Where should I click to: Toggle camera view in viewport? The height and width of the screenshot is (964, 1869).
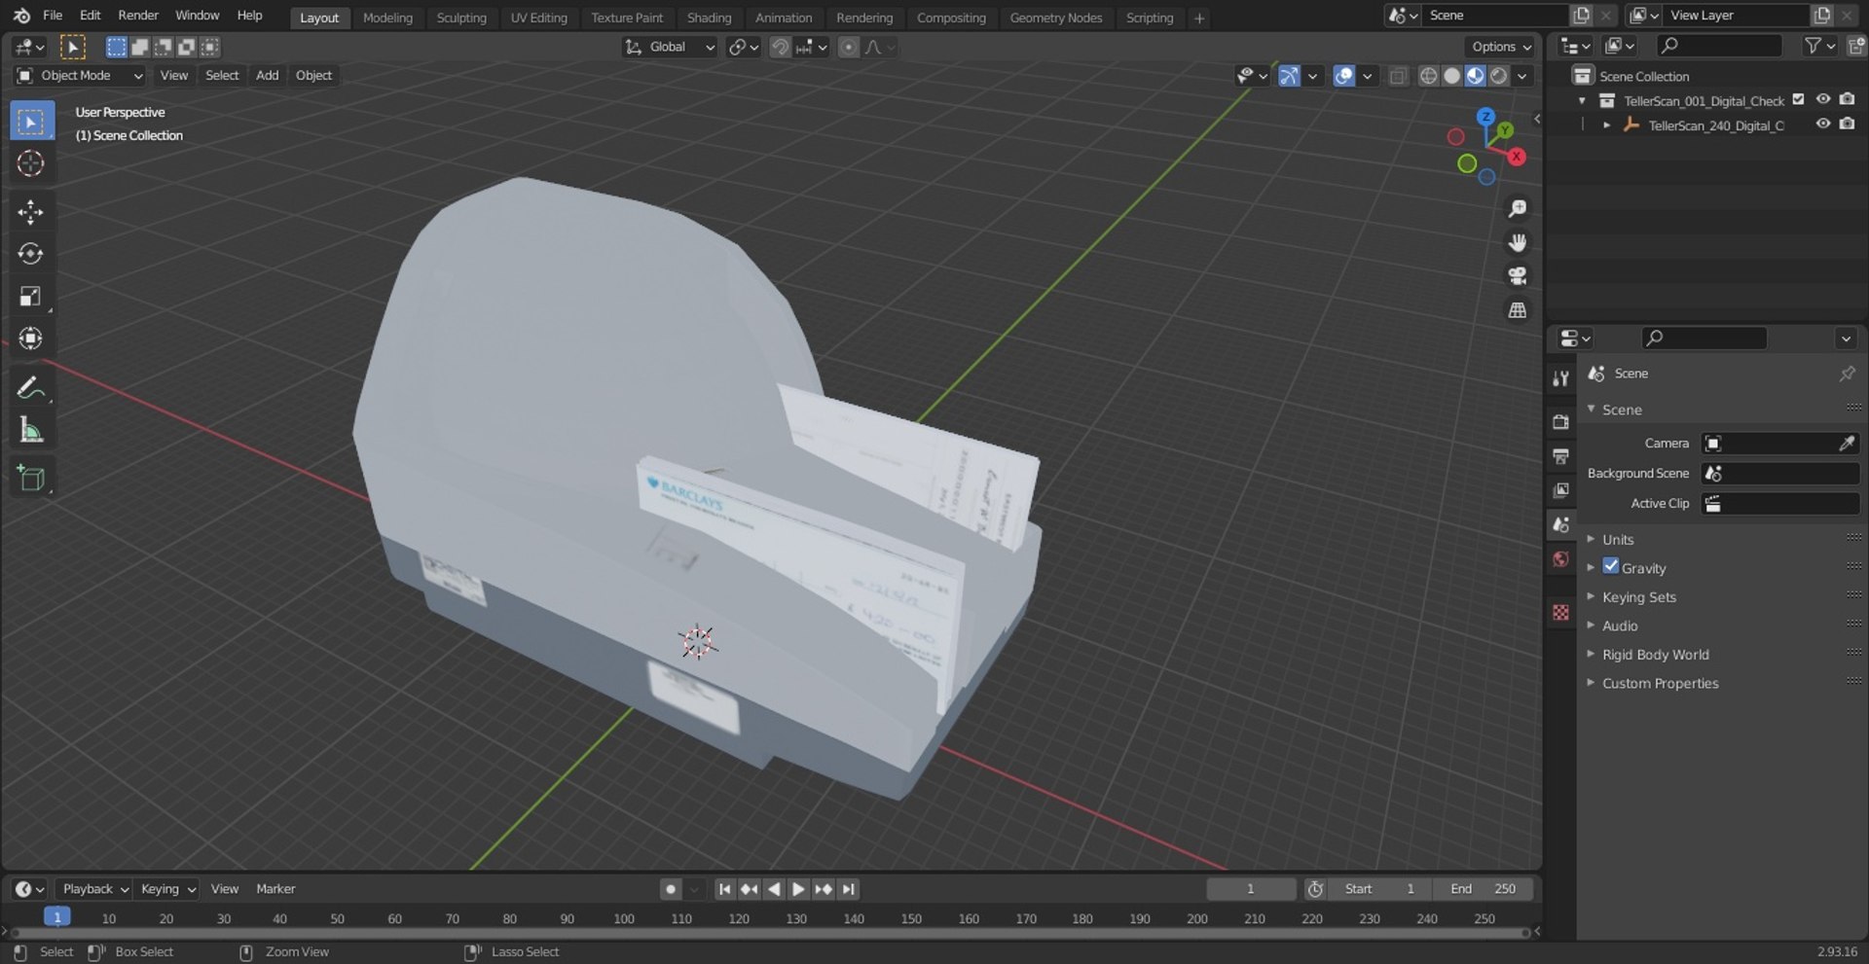tap(1517, 276)
